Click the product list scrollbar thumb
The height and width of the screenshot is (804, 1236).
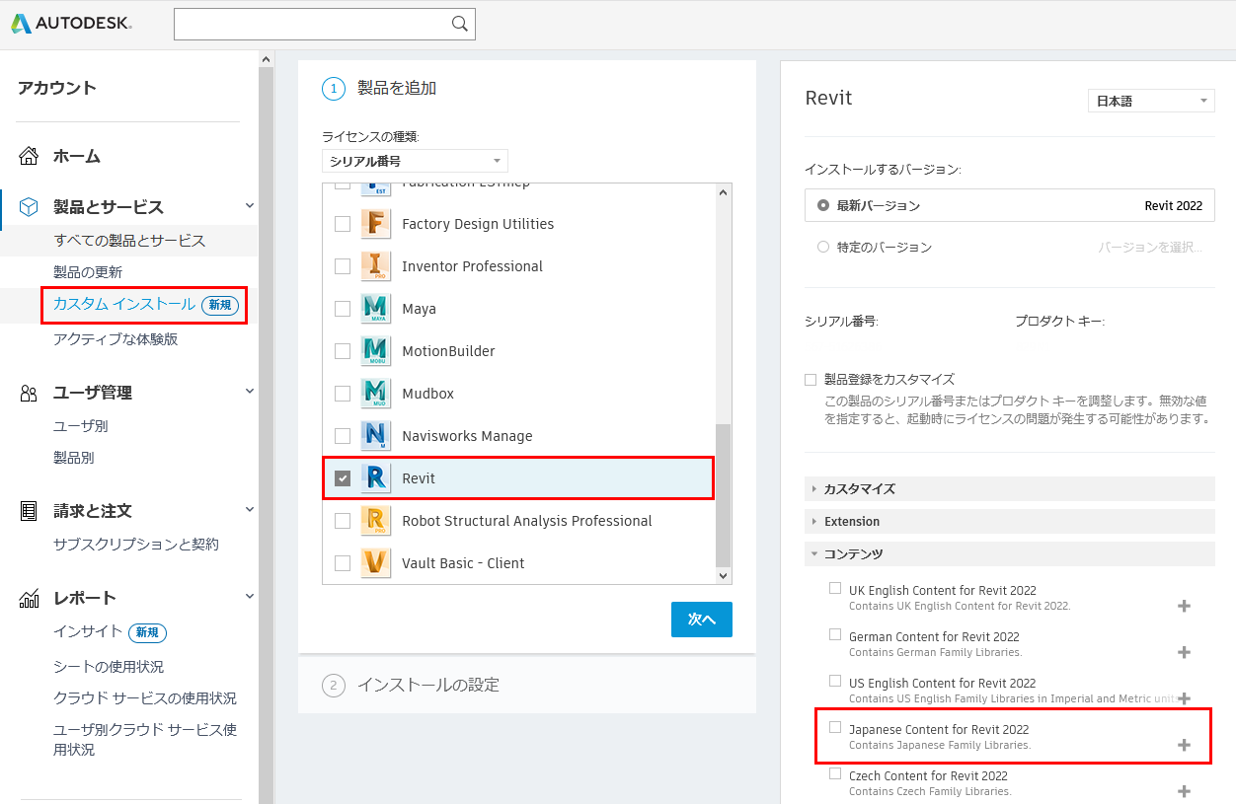pos(724,493)
